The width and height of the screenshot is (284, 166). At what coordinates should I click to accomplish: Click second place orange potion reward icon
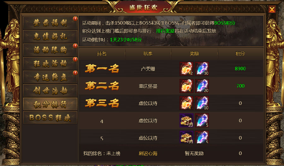[186, 86]
